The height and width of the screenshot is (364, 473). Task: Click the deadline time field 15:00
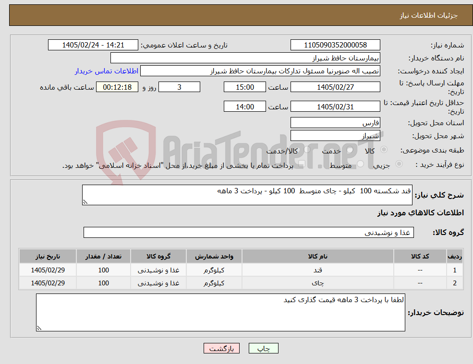click(x=244, y=87)
